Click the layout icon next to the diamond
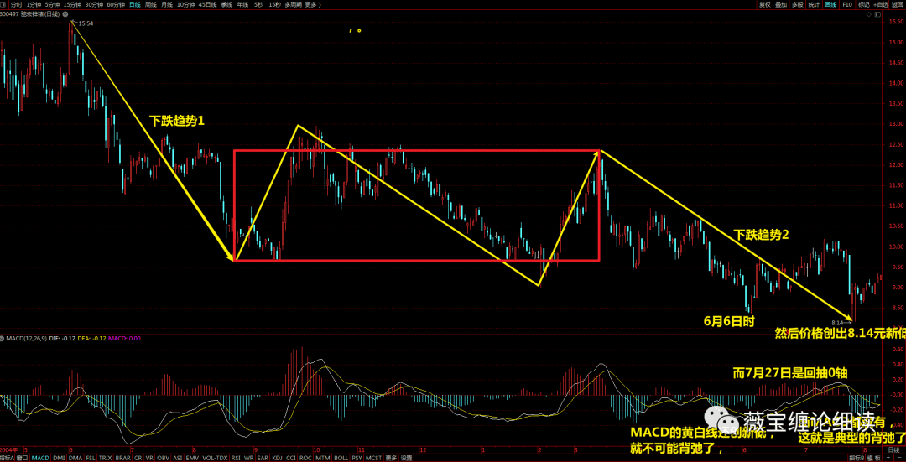Screen dimensions: 906x462 coord(877,14)
